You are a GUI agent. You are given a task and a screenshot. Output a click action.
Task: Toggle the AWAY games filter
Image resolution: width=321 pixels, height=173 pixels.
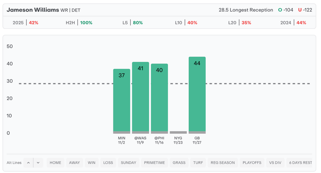click(x=75, y=163)
